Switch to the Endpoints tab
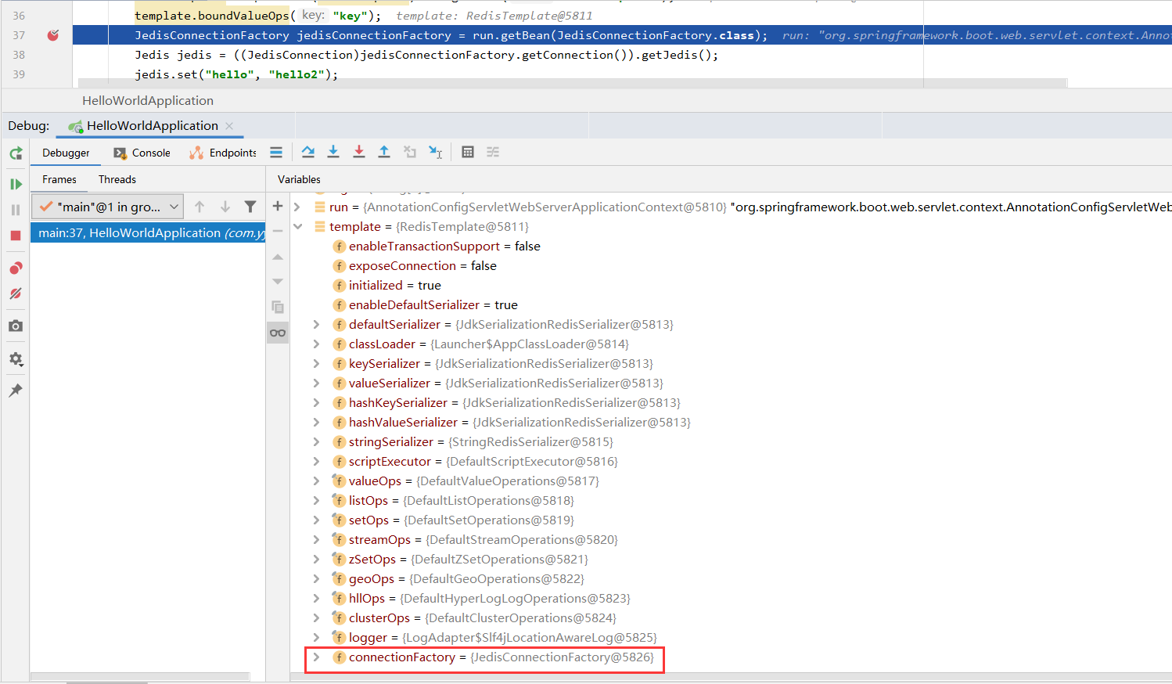Screen dimensions: 1172x684 click(x=223, y=153)
